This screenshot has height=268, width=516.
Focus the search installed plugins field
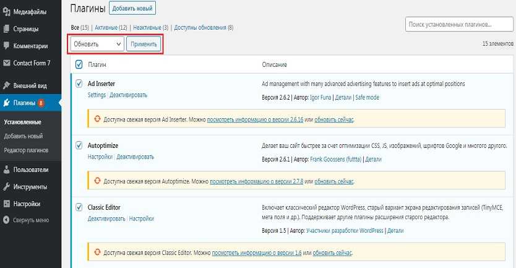click(458, 24)
